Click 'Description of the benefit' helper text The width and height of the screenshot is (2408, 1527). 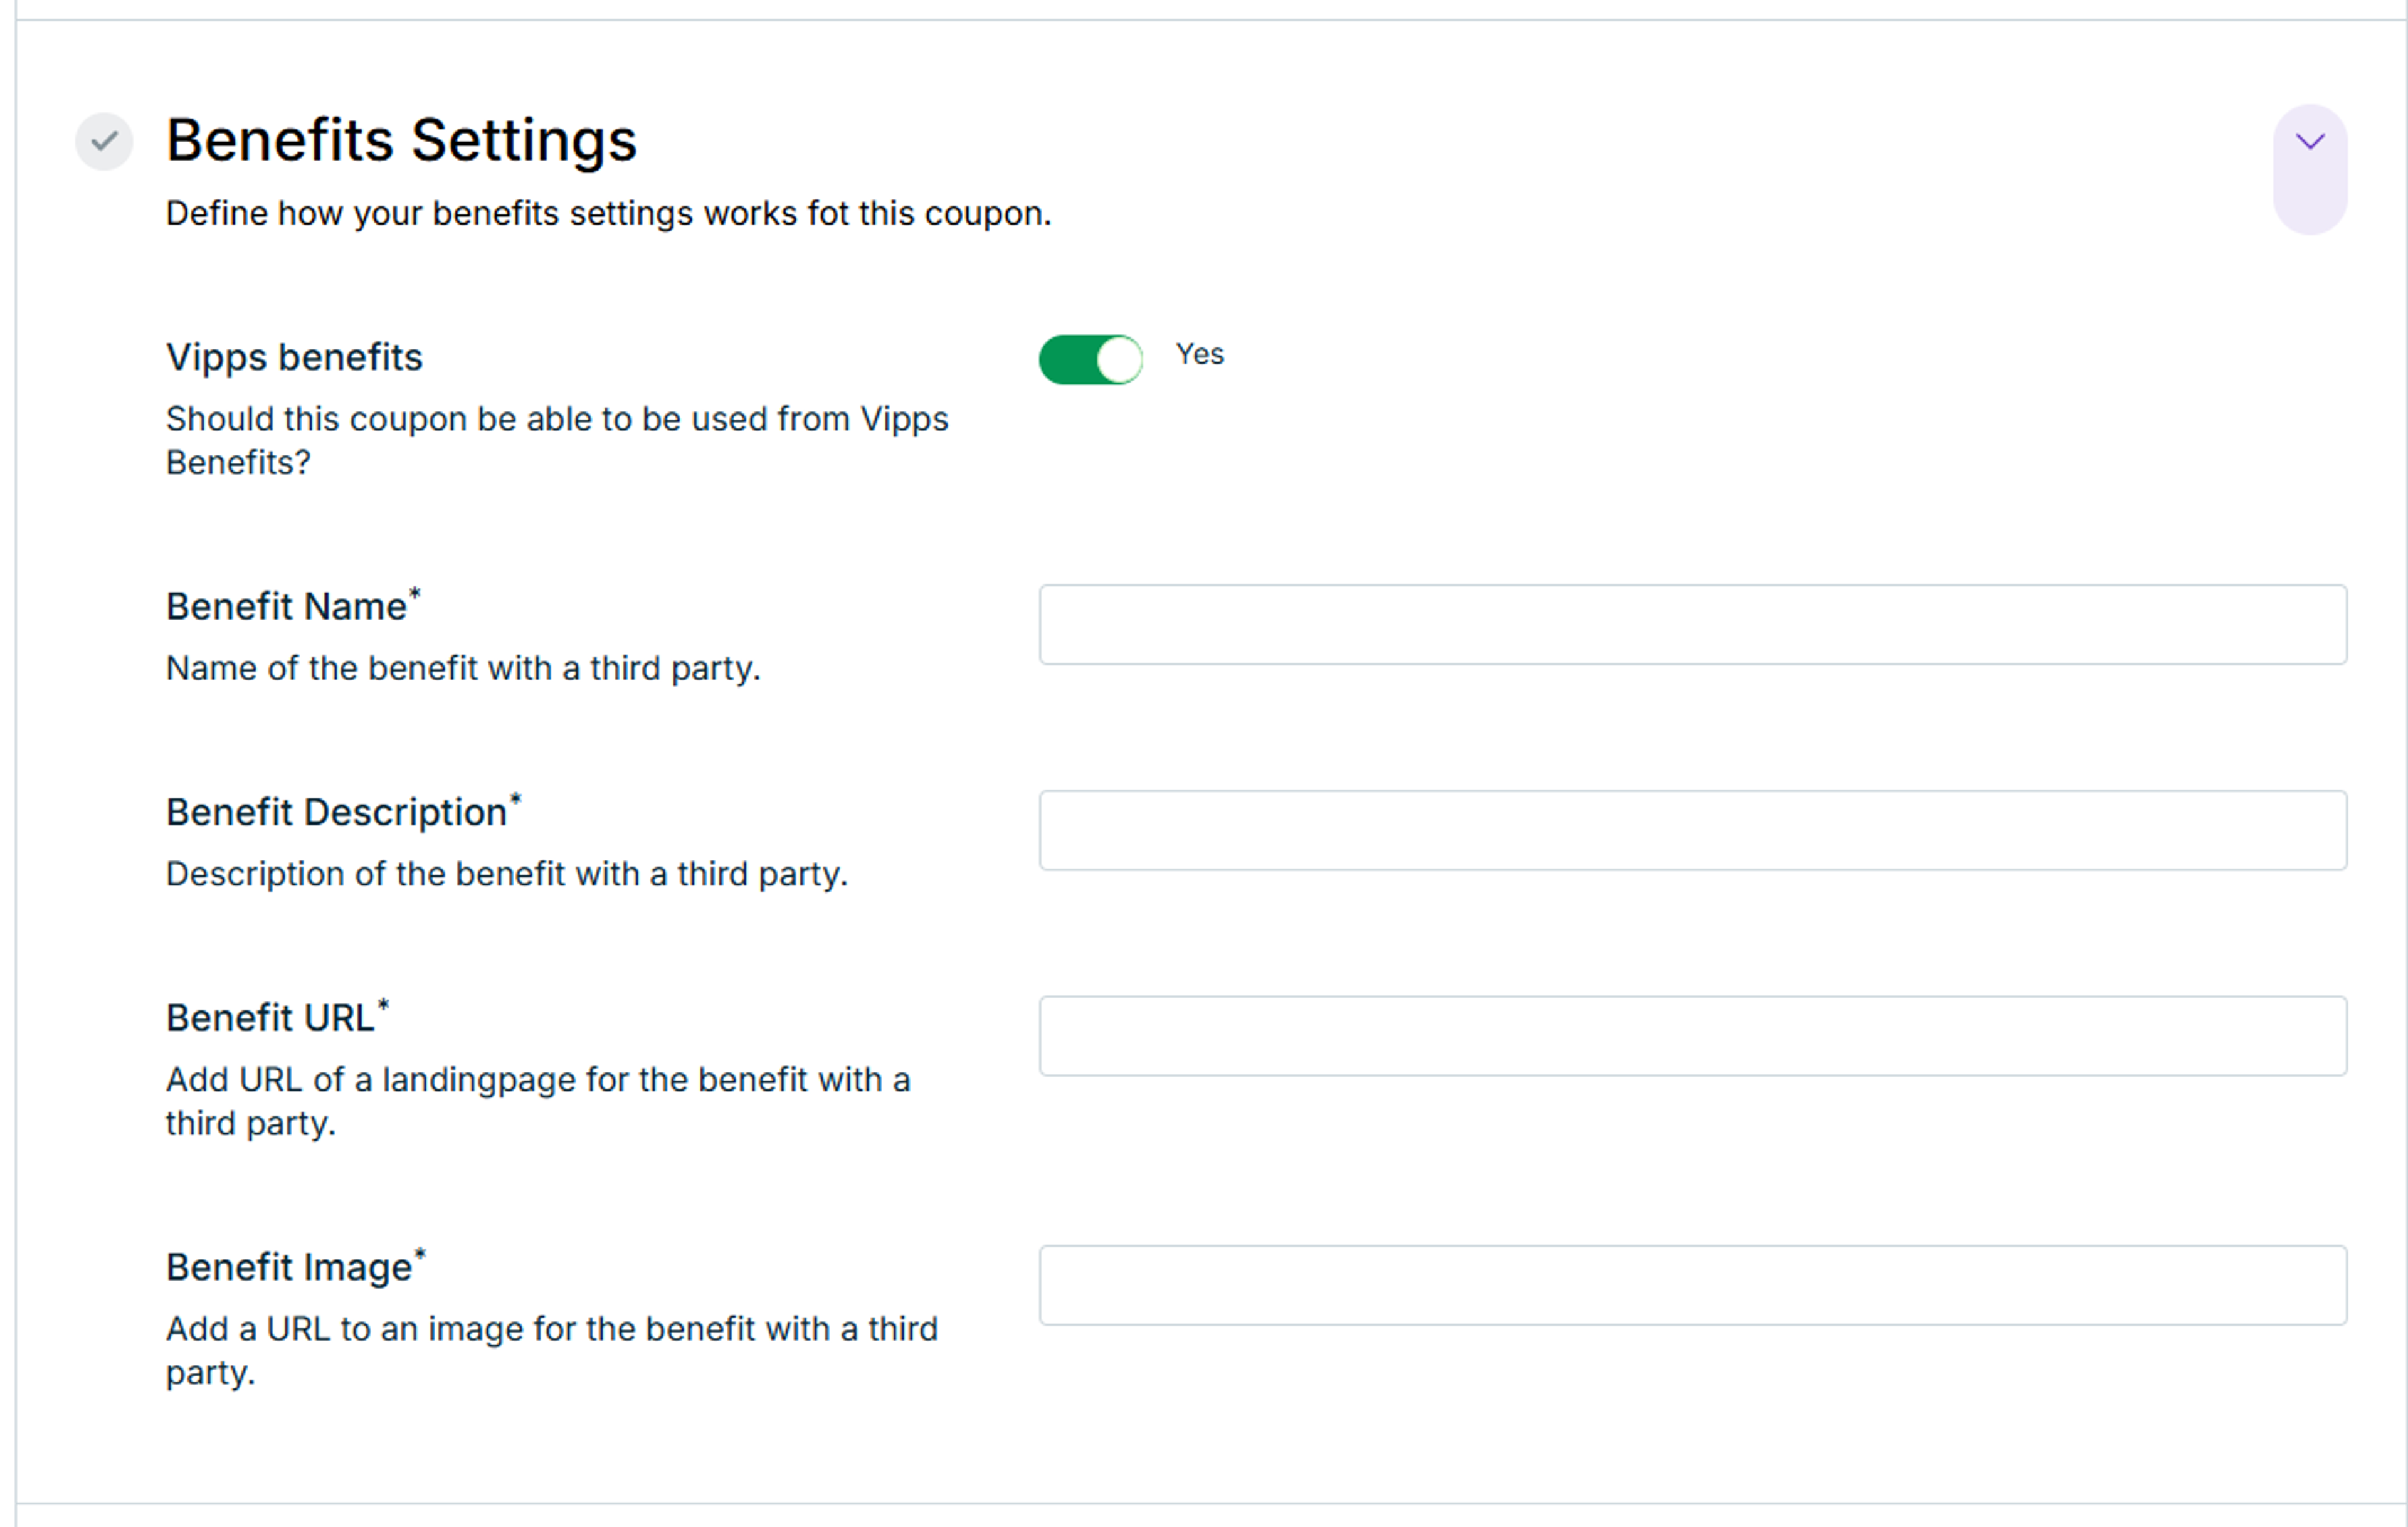point(506,874)
